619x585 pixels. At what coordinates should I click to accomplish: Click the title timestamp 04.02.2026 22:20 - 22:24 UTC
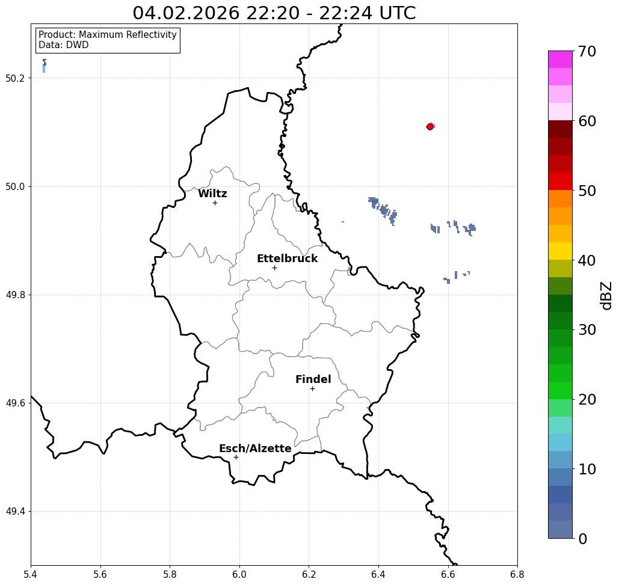(274, 13)
